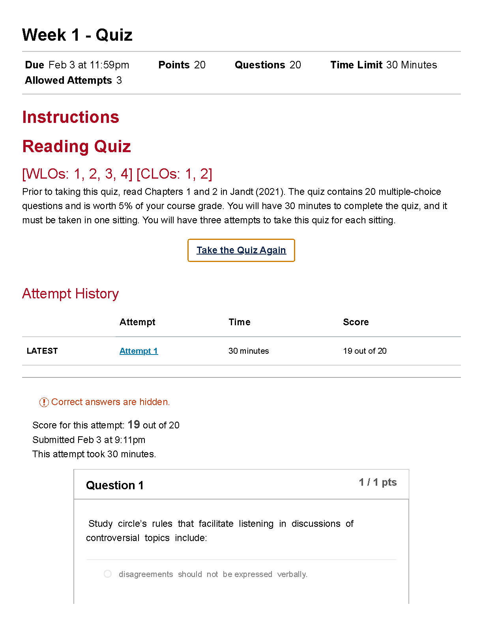Viewport: 483px width, 626px height.
Task: Click the LATEST row label
Action: (x=42, y=351)
